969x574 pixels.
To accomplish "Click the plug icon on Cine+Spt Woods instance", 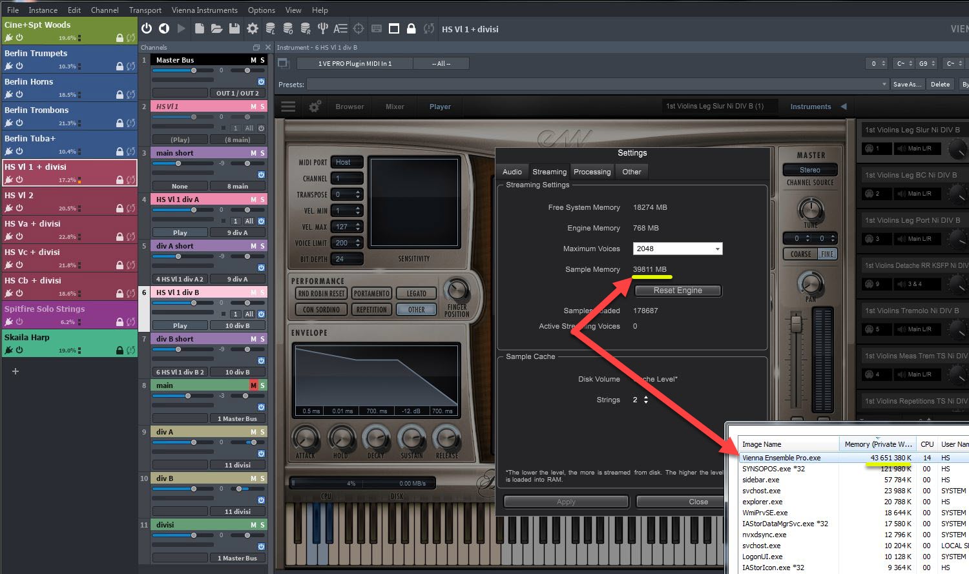I will 8,37.
